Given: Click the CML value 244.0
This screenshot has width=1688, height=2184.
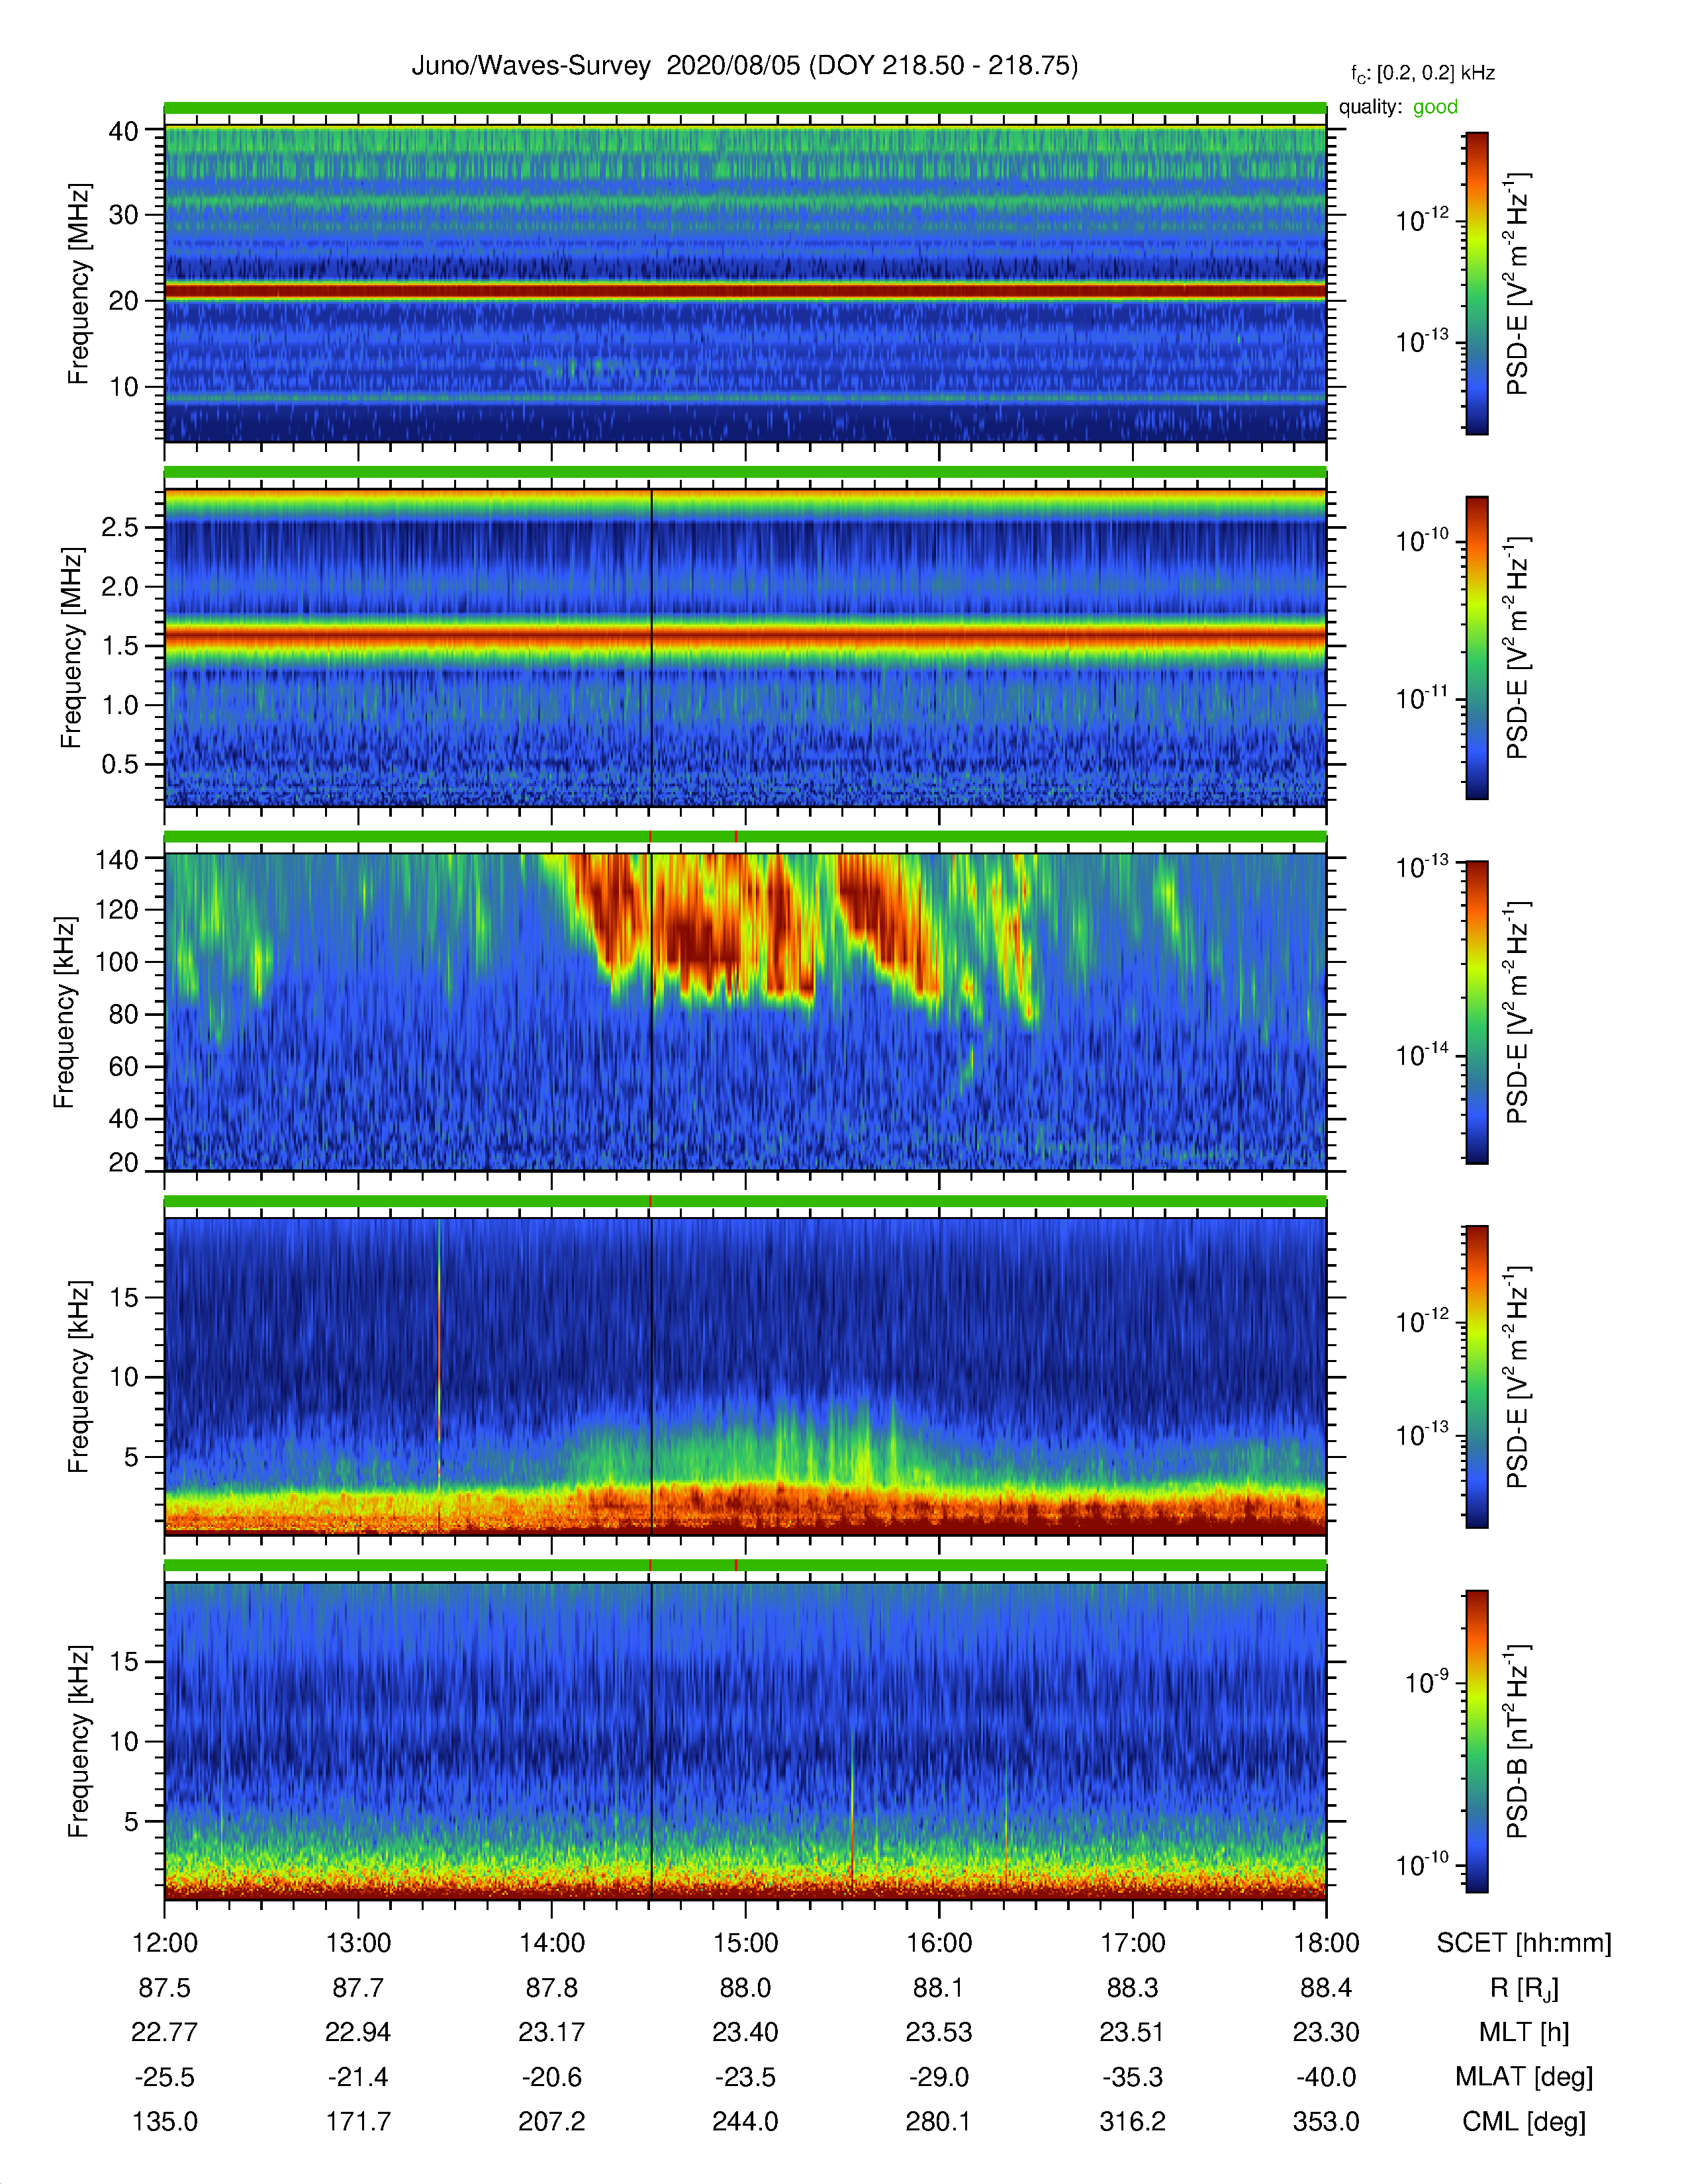Looking at the screenshot, I should coord(745,2121).
